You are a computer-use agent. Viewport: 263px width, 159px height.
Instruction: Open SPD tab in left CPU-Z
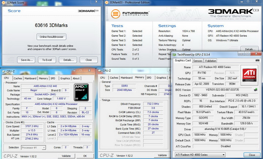tap(53, 78)
